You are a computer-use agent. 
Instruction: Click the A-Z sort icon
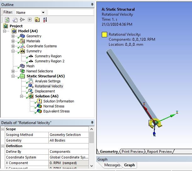coord(45,20)
